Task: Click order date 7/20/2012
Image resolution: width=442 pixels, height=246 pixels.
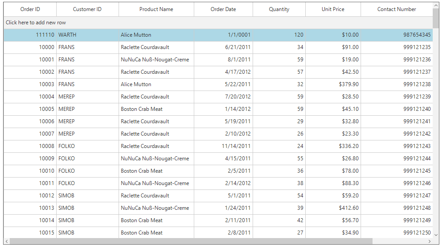Action: (223, 97)
